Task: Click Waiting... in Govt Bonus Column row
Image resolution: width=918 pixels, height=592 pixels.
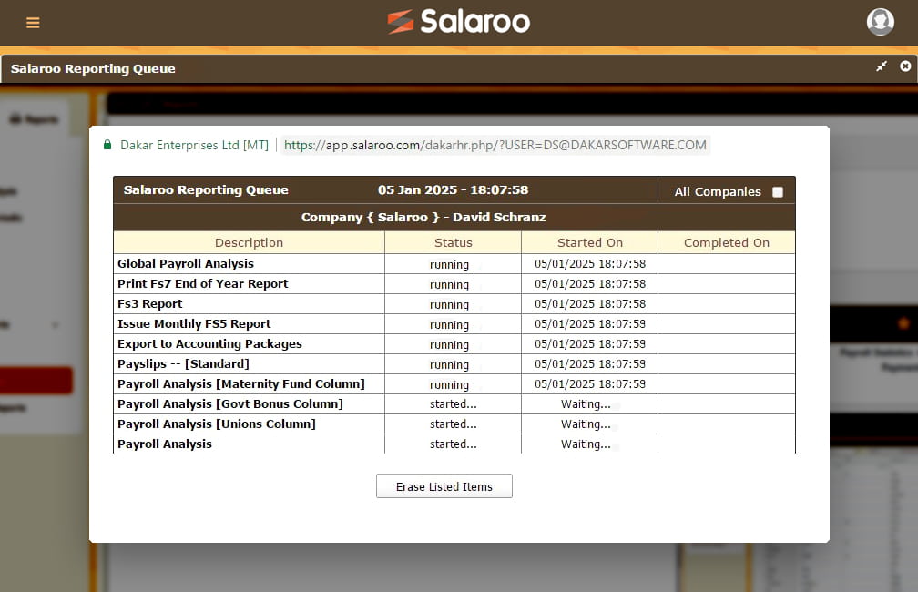Action: click(x=586, y=404)
